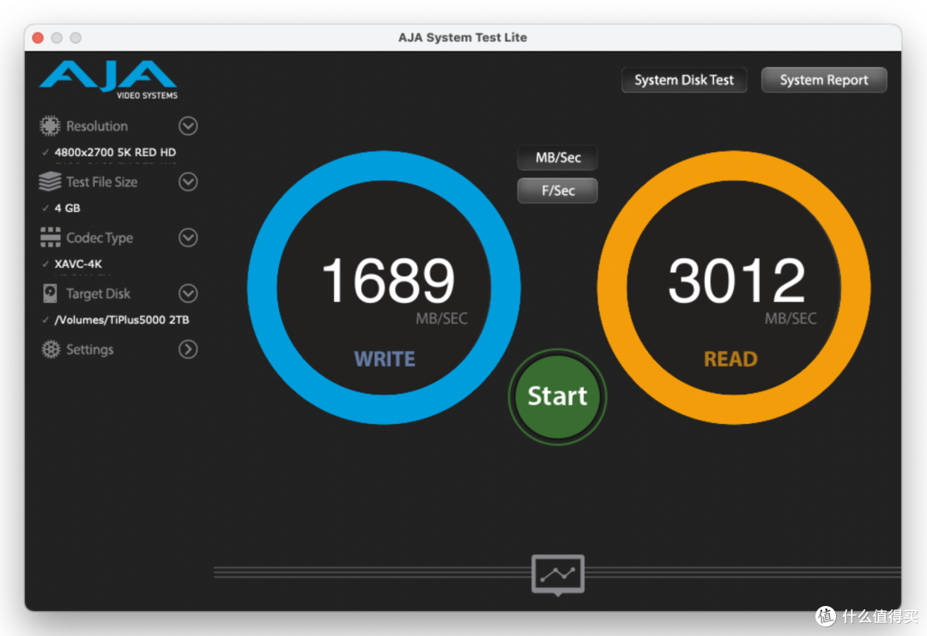The image size is (927, 636).
Task: Click the Codec Type film icon
Action: (x=51, y=237)
